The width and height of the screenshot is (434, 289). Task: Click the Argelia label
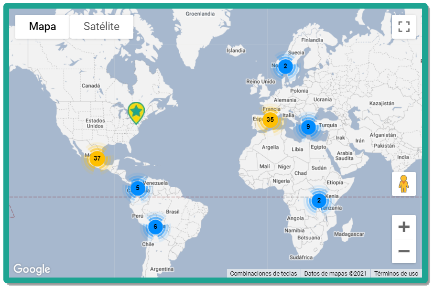271,148
